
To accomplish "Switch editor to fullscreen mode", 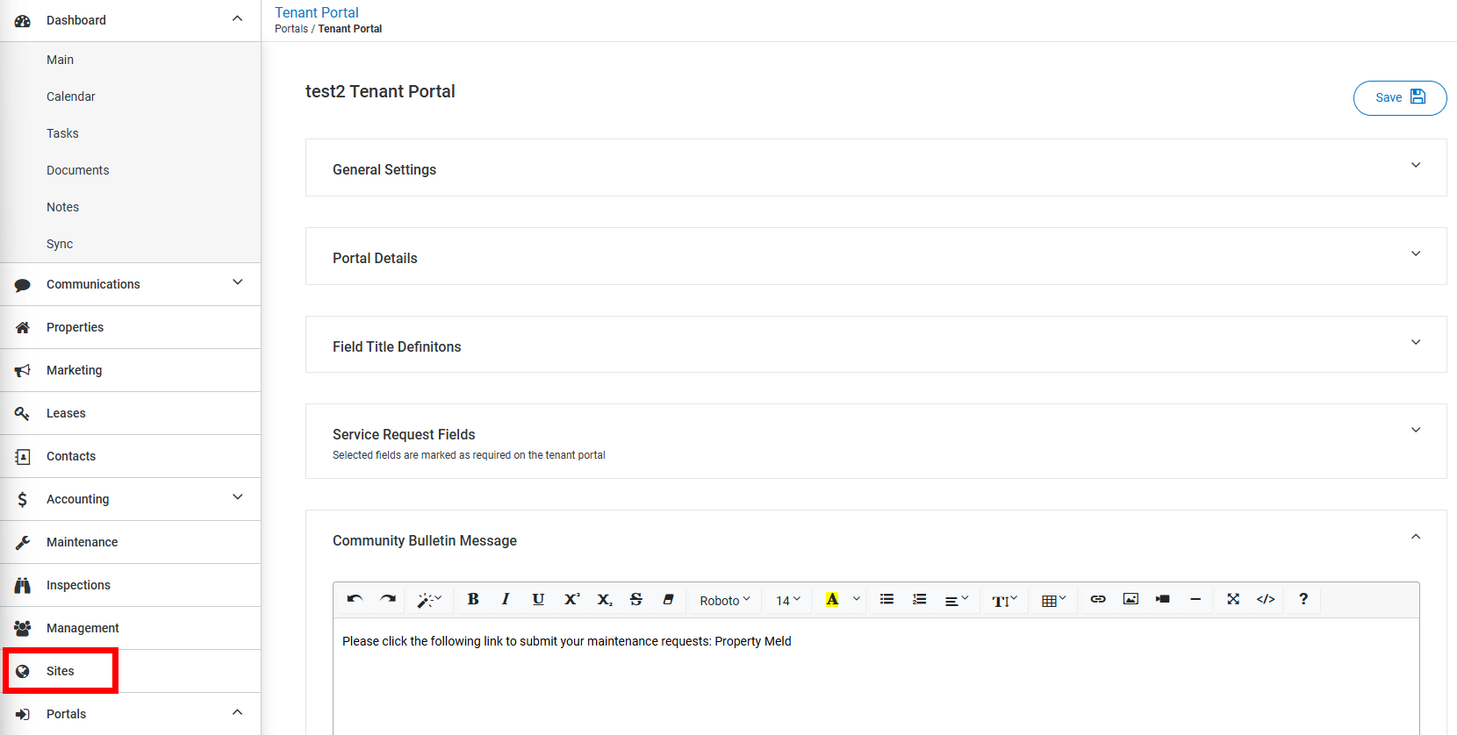I will [x=1233, y=599].
